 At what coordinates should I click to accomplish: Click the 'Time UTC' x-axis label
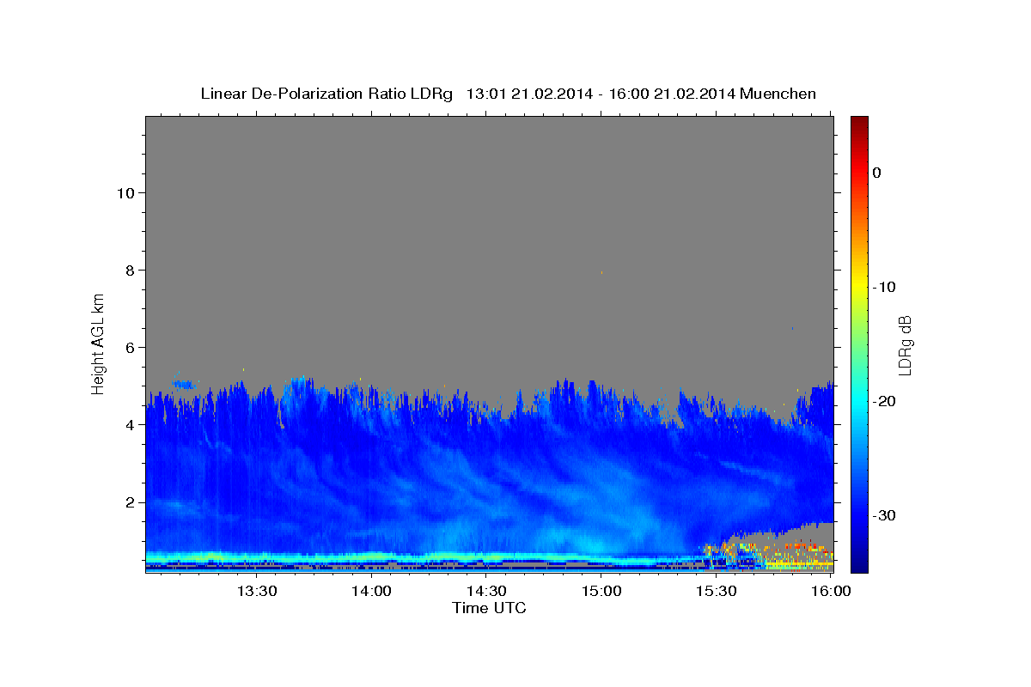click(x=489, y=608)
